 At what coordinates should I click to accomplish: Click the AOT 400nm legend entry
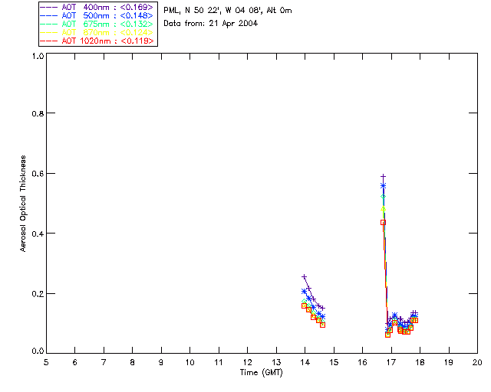(x=97, y=8)
